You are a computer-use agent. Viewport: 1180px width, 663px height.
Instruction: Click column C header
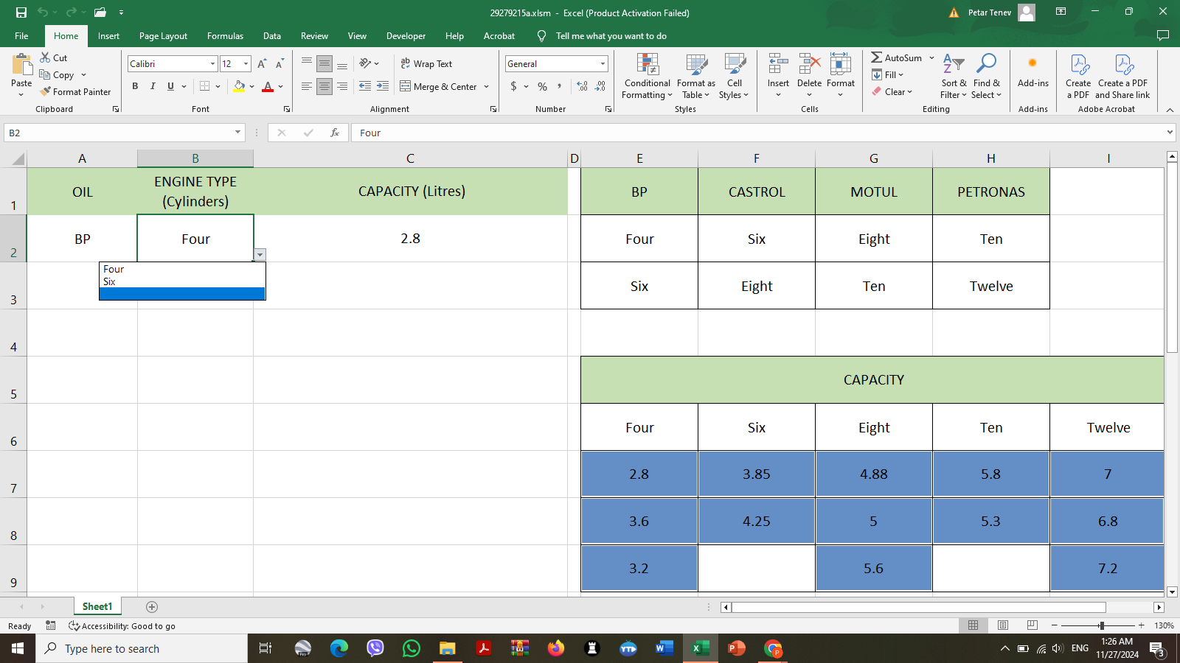click(x=410, y=158)
